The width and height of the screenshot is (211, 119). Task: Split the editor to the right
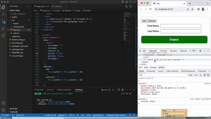[131, 6]
